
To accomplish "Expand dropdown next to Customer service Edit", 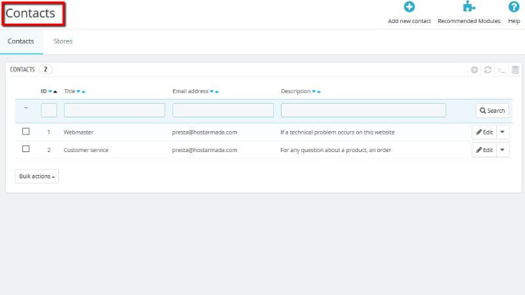I will point(503,150).
